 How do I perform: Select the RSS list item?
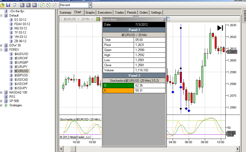pos(12,97)
